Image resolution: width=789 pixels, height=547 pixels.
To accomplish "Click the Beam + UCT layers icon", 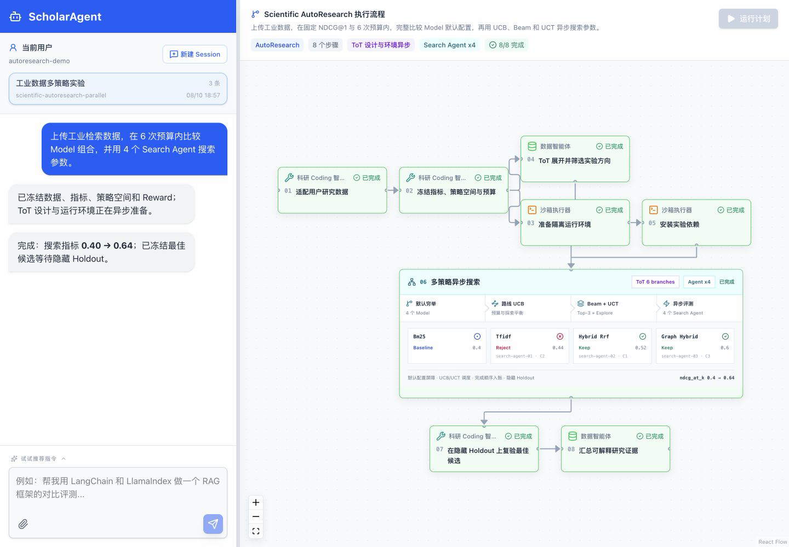I will click(x=581, y=304).
